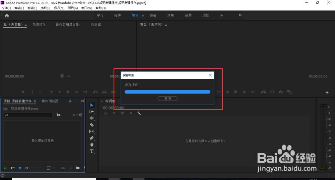This screenshot has height=180, width=335.
Task: Close the save project dialog
Action: (210, 75)
